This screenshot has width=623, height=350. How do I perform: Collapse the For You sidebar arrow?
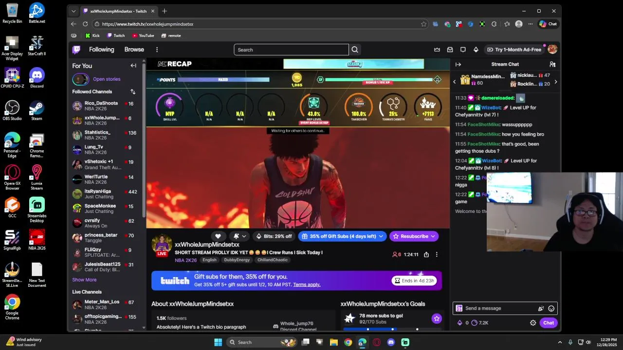(x=133, y=66)
